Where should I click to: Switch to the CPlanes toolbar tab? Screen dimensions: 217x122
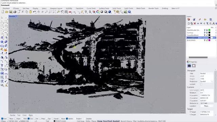click(16, 8)
